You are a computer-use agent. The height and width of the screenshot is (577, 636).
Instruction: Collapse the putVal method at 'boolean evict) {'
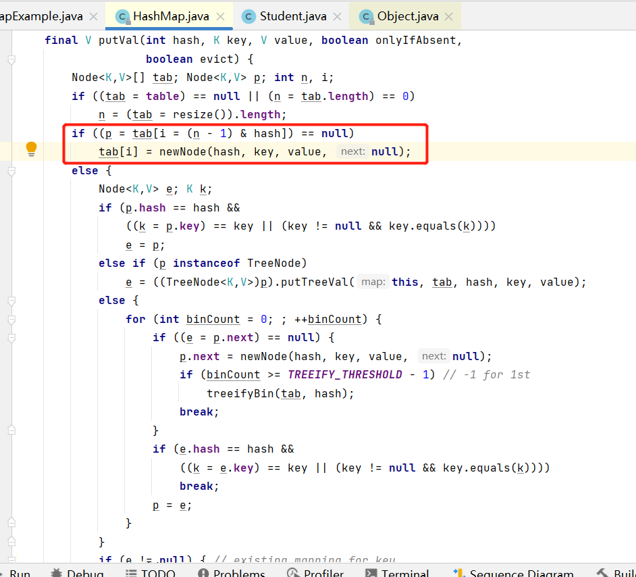coord(11,59)
